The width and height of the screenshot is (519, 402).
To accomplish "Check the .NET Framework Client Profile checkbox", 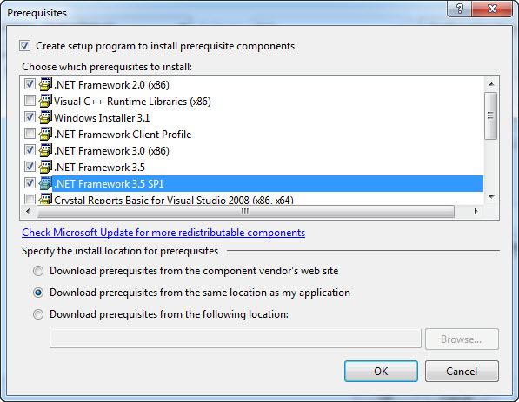I will [30, 133].
